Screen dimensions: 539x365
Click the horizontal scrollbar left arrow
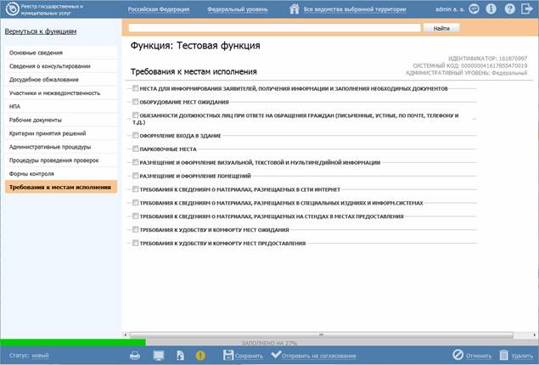coord(126,334)
